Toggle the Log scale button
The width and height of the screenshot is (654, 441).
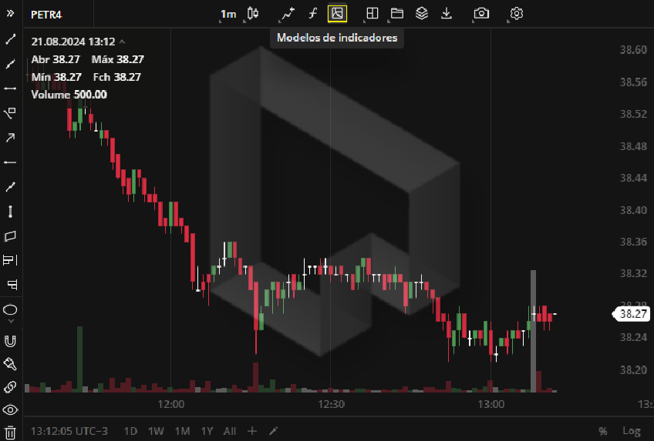(632, 431)
